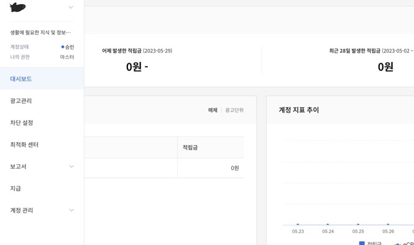Click the account name 생활에 필요한 지식 및 정보…
The image size is (414, 245).
(x=40, y=32)
